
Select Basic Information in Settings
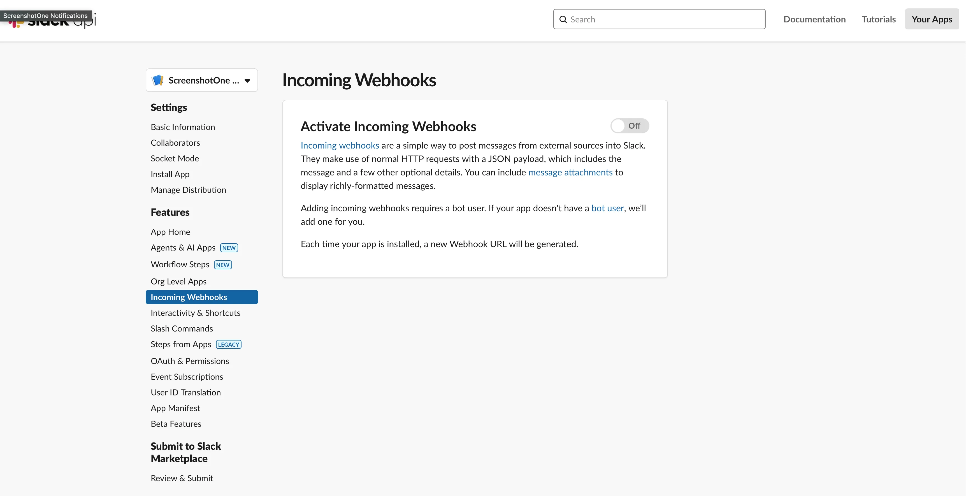(183, 127)
